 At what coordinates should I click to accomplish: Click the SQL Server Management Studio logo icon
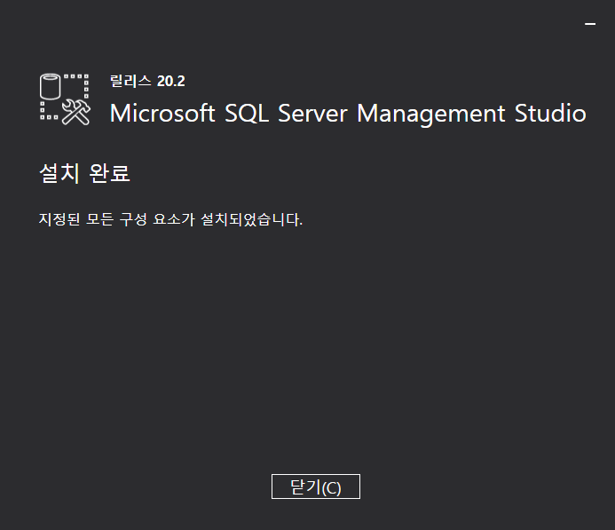tap(65, 99)
